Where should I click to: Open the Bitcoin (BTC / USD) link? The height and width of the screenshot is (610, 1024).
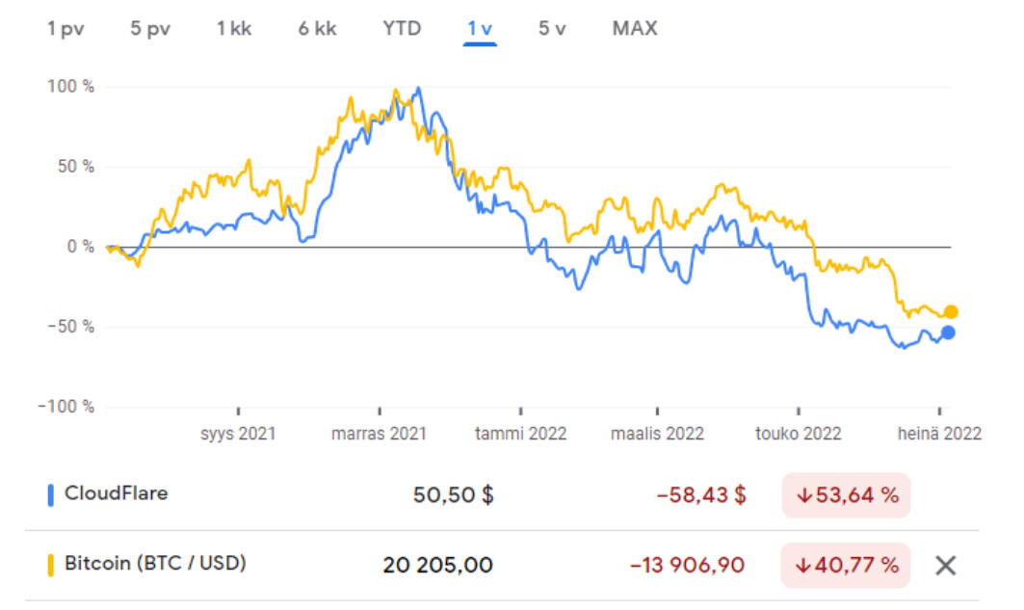[155, 563]
